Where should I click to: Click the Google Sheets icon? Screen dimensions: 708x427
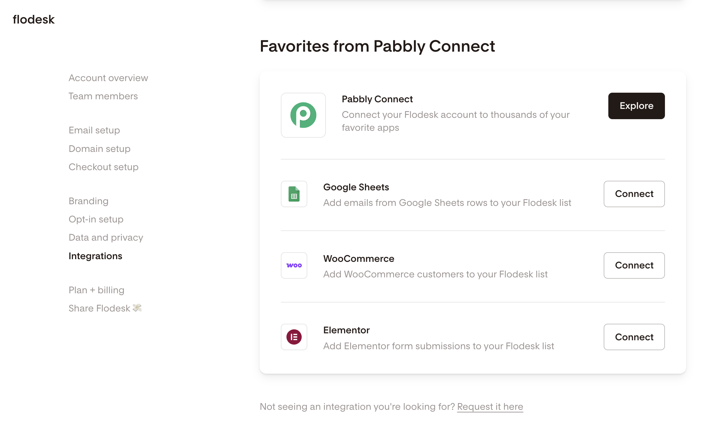click(294, 194)
